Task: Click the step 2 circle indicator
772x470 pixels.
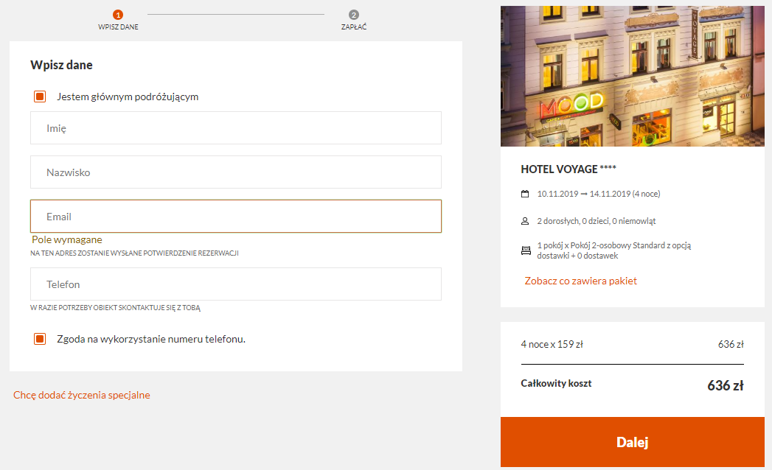Action: (x=353, y=15)
